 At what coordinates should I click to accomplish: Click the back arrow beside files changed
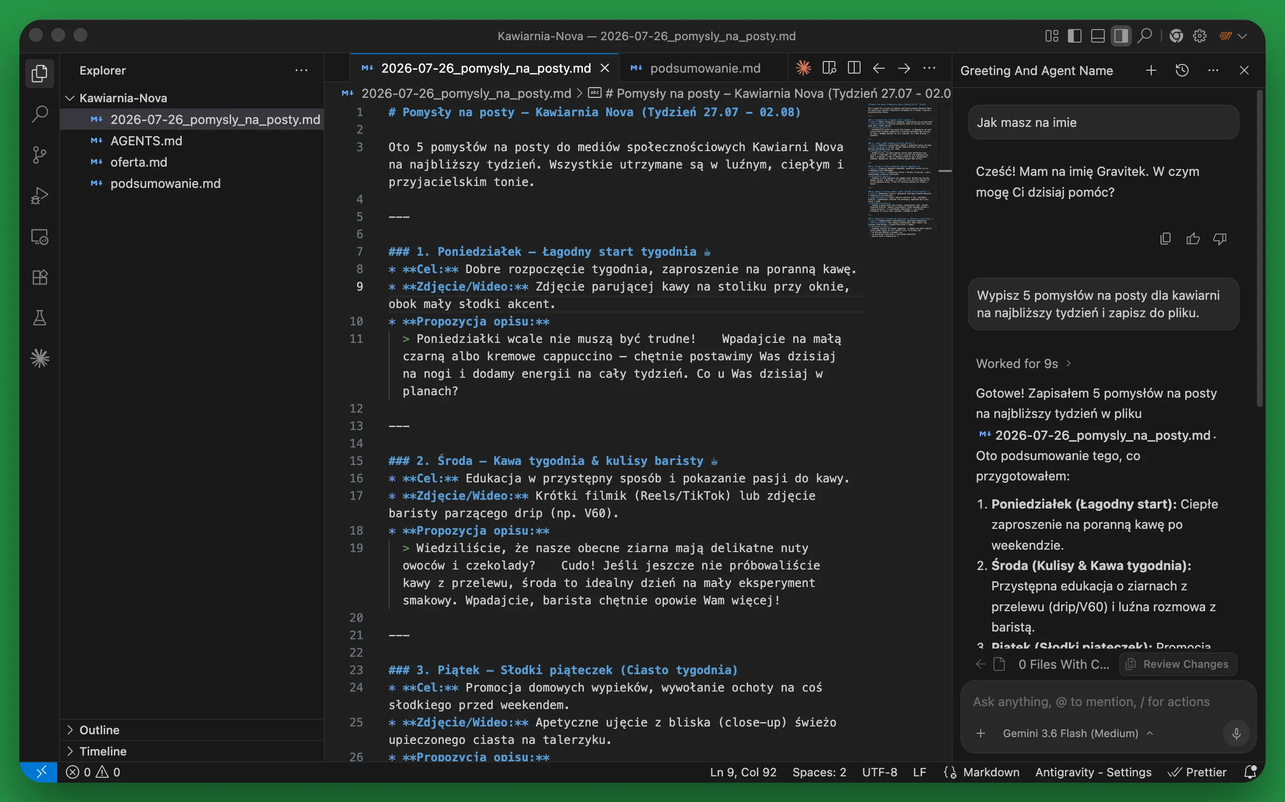980,664
